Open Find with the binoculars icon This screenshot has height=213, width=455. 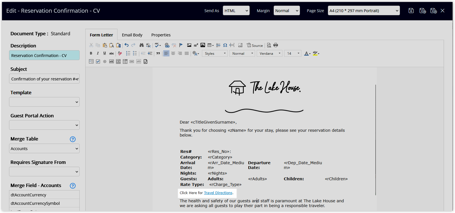[x=141, y=45]
